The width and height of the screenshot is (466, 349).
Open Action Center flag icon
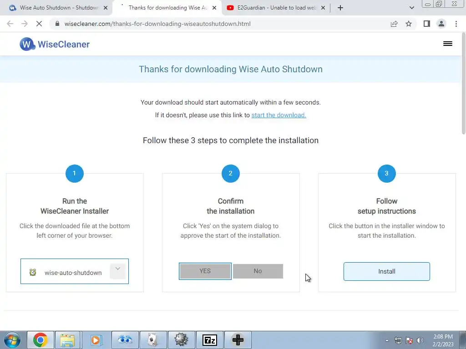coord(409,340)
